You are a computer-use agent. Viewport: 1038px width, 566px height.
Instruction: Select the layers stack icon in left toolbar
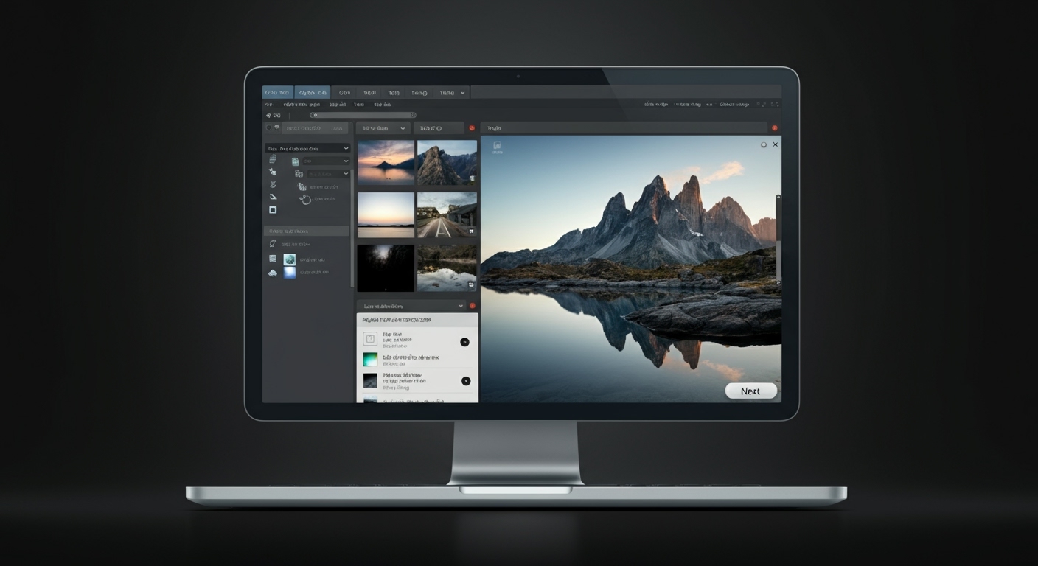coord(272,158)
